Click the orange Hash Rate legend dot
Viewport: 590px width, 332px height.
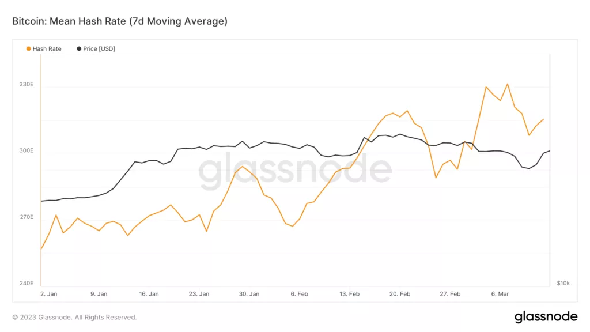pos(29,49)
